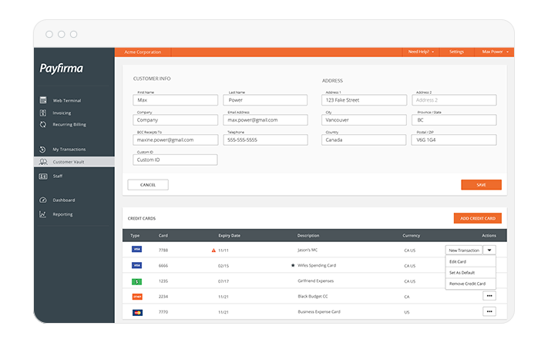Click the Recurring Billing cycle icon
Screen dimensions: 548x353
point(43,124)
